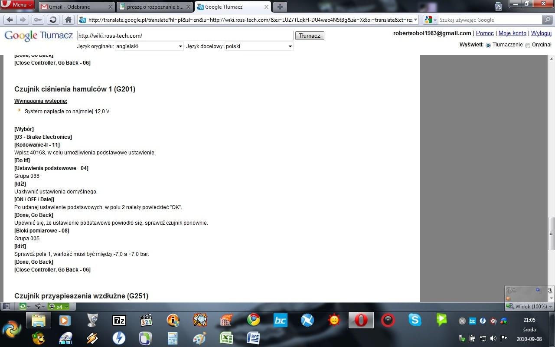
Task: Switch to the Gmail - Odebrane tab
Action: tap(76, 7)
